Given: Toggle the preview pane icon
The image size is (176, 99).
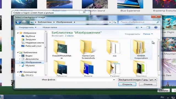Looking at the screenshot, I should [x=148, y=28].
